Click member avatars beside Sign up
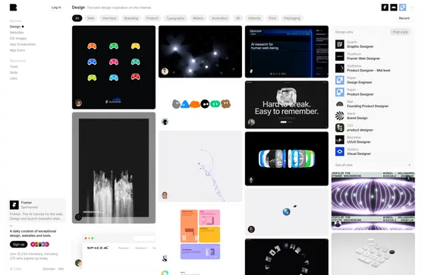Image resolution: width=425 pixels, height=275 pixels. tap(39, 244)
